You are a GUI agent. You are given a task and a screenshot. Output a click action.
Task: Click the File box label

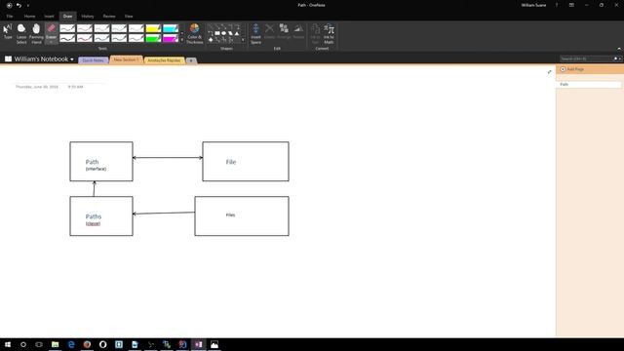(231, 162)
